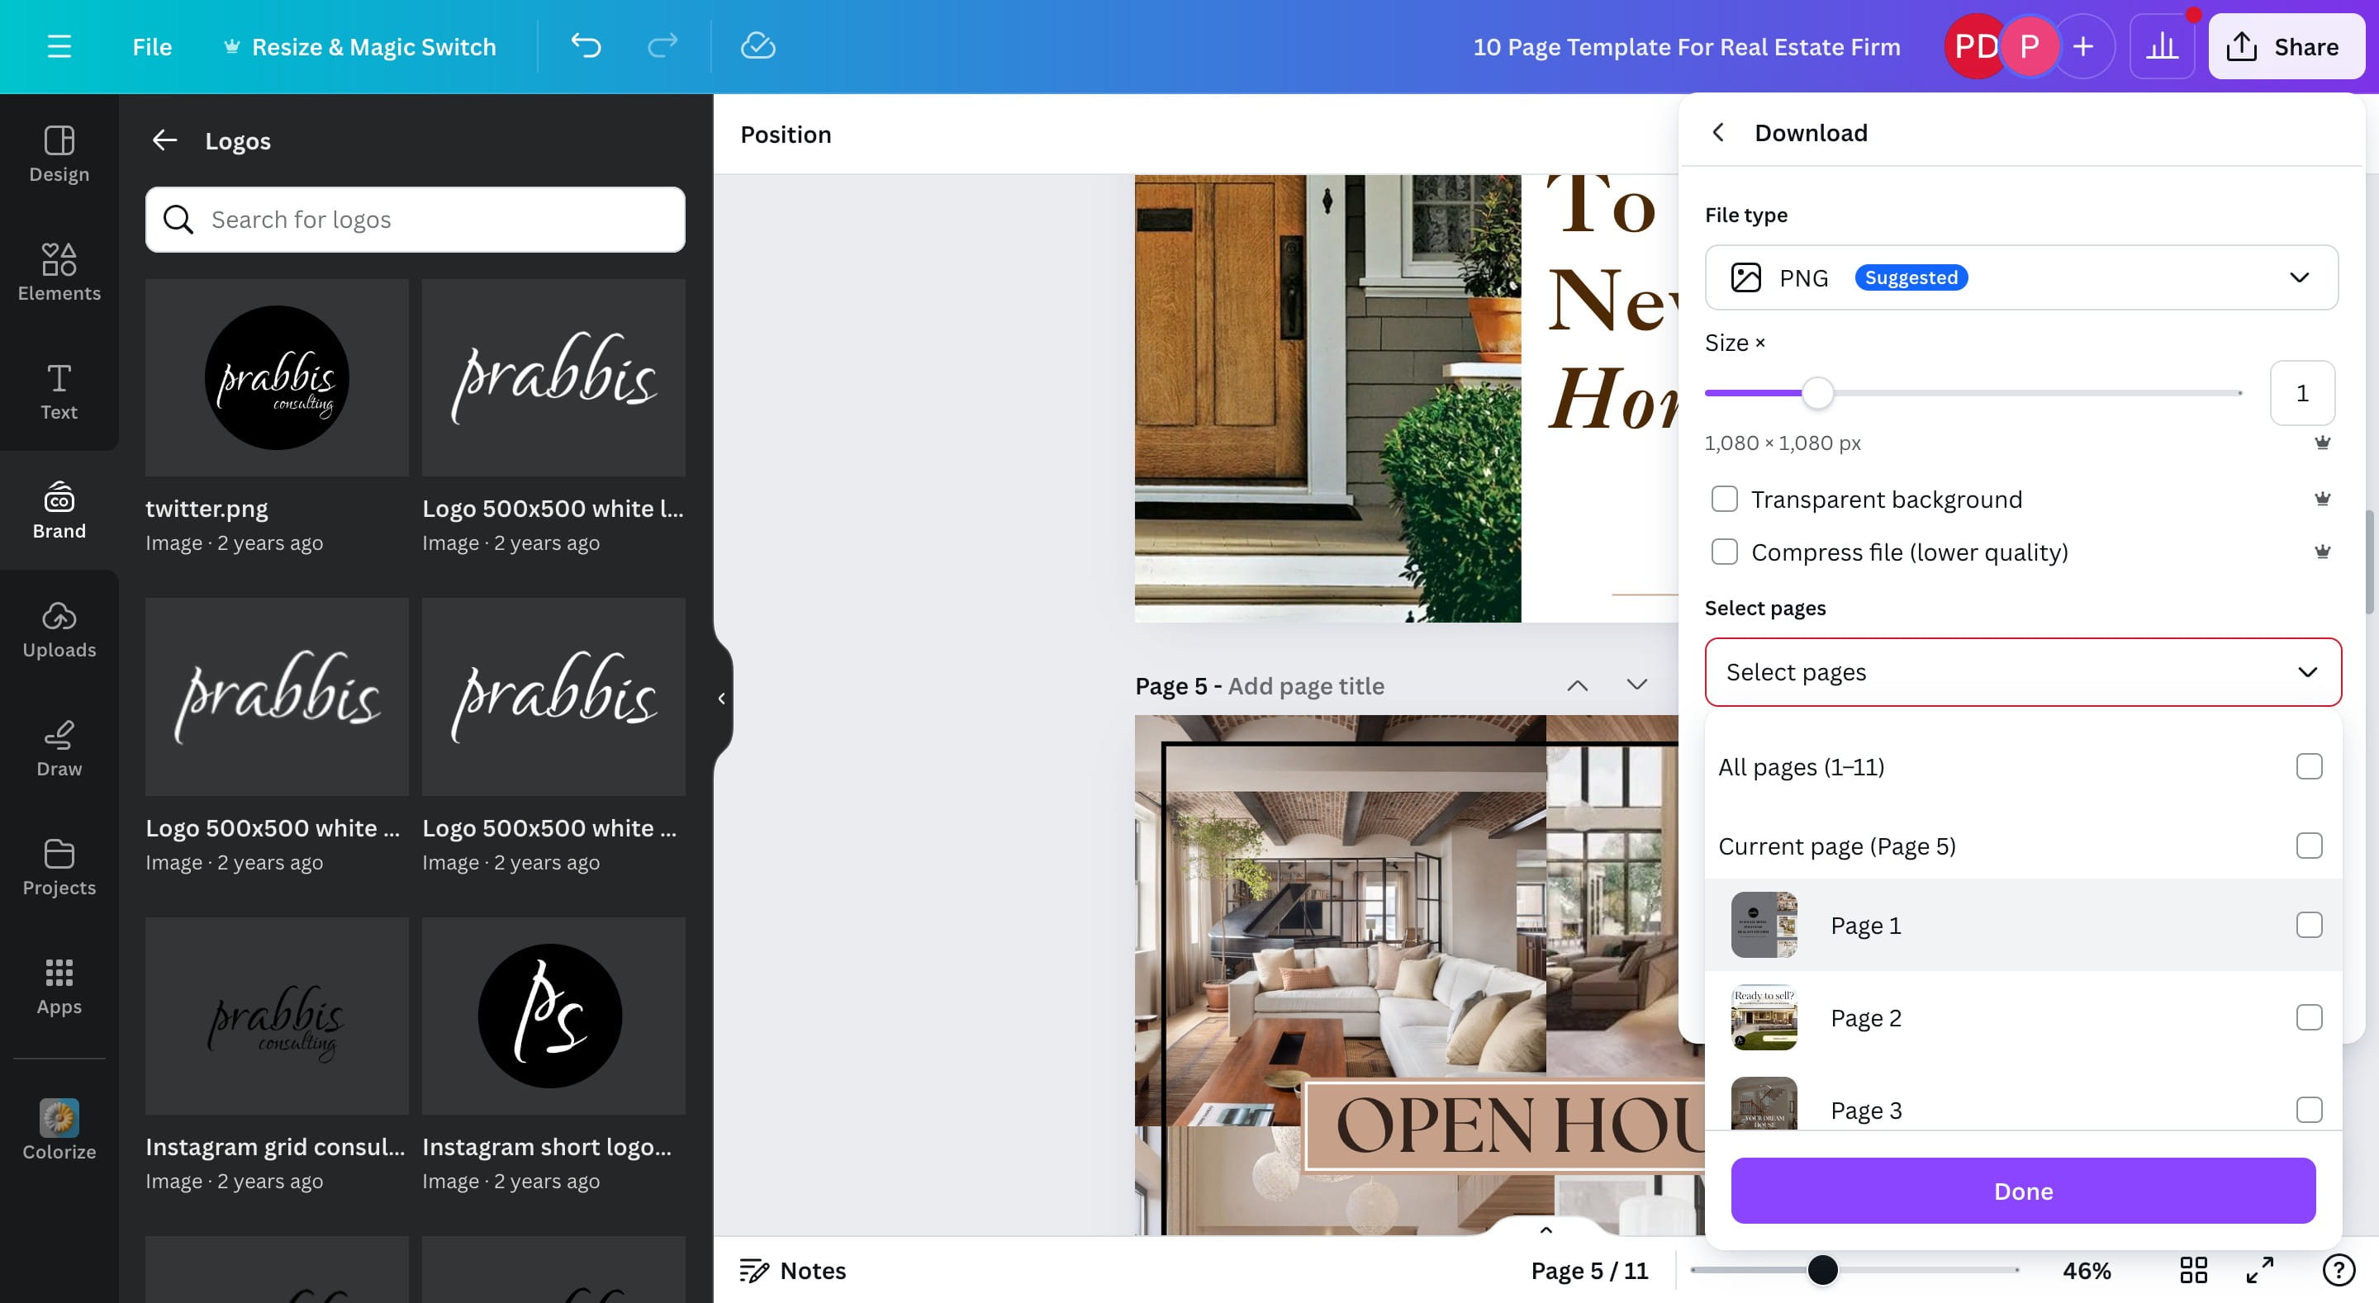The height and width of the screenshot is (1303, 2379).
Task: Open the Insights chart icon
Action: coord(2162,46)
